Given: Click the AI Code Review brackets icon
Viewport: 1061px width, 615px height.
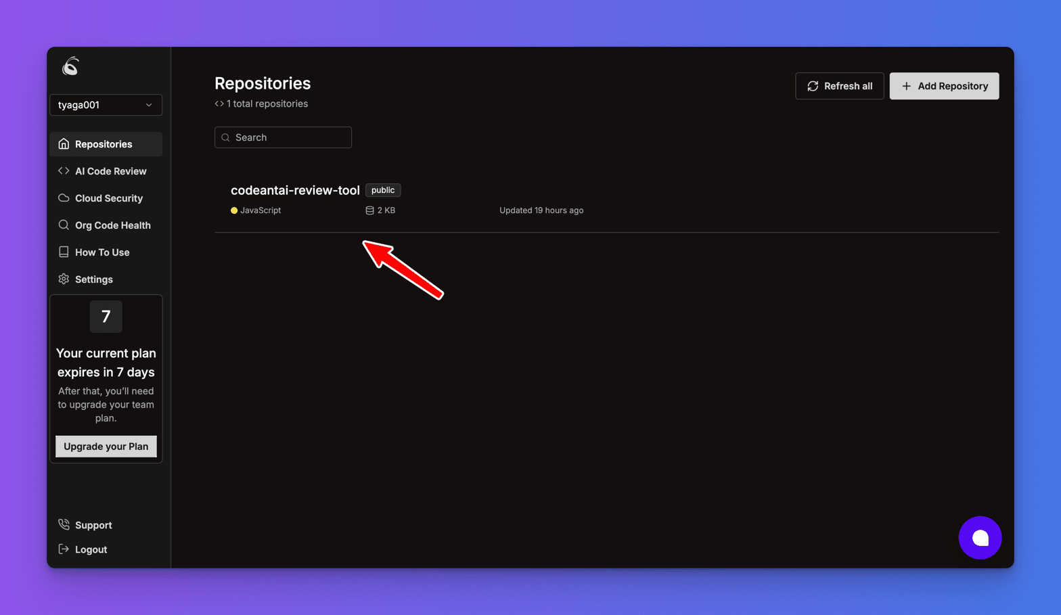Looking at the screenshot, I should 64,170.
